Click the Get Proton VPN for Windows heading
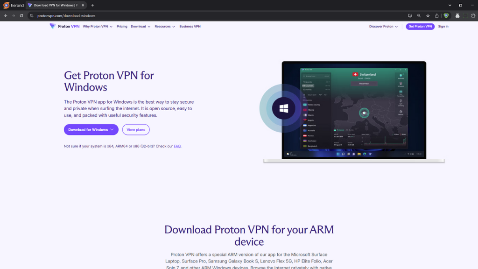 (109, 81)
